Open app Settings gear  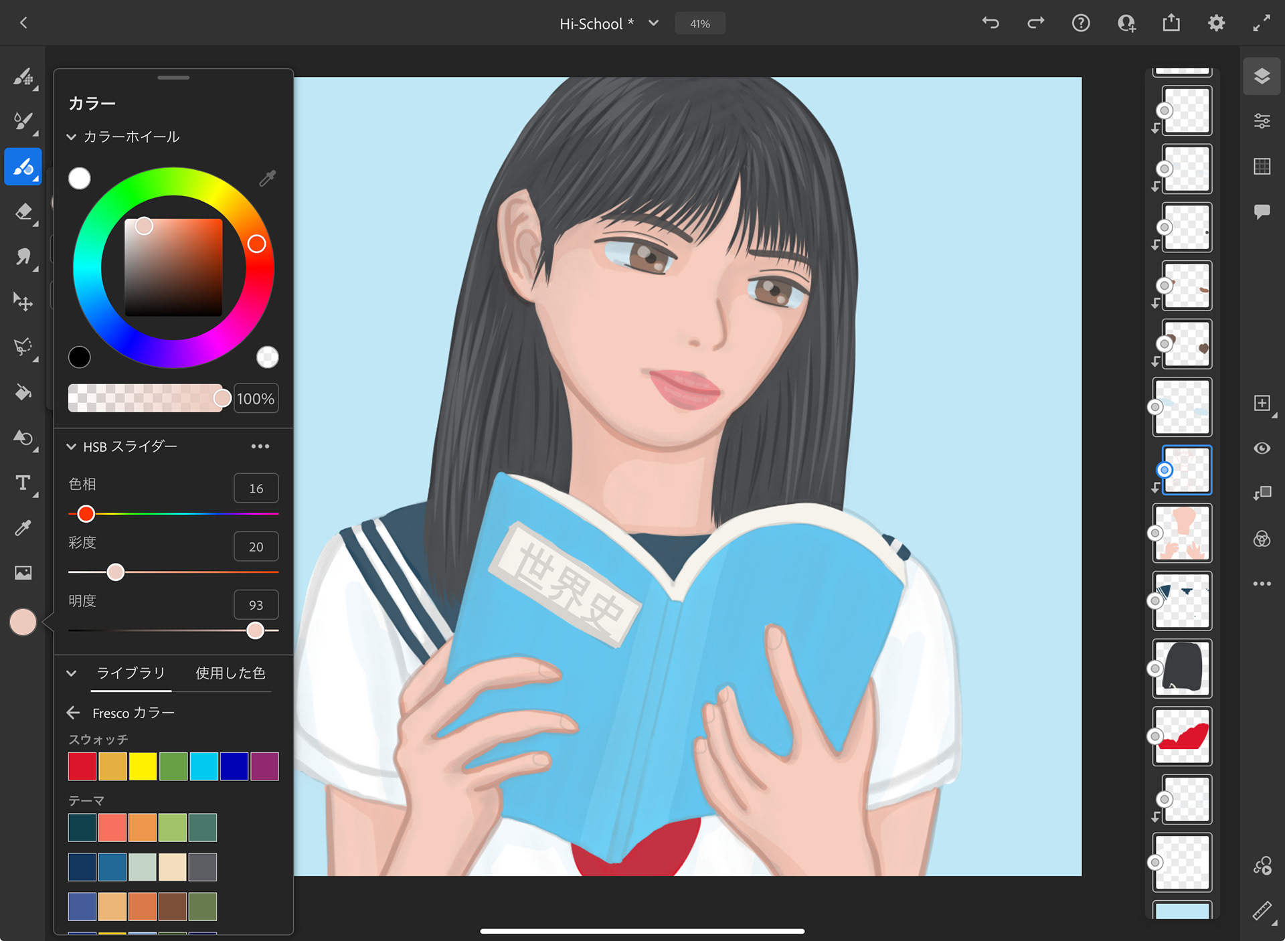point(1216,23)
